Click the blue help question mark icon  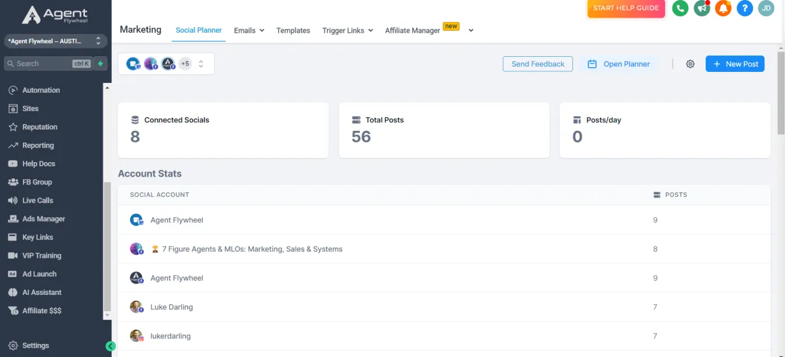744,8
